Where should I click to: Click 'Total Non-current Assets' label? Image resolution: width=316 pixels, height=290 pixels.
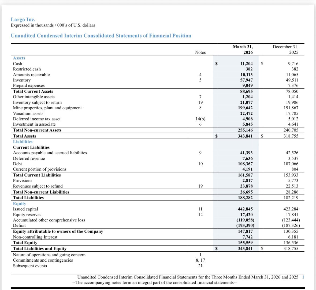click(x=37, y=130)
